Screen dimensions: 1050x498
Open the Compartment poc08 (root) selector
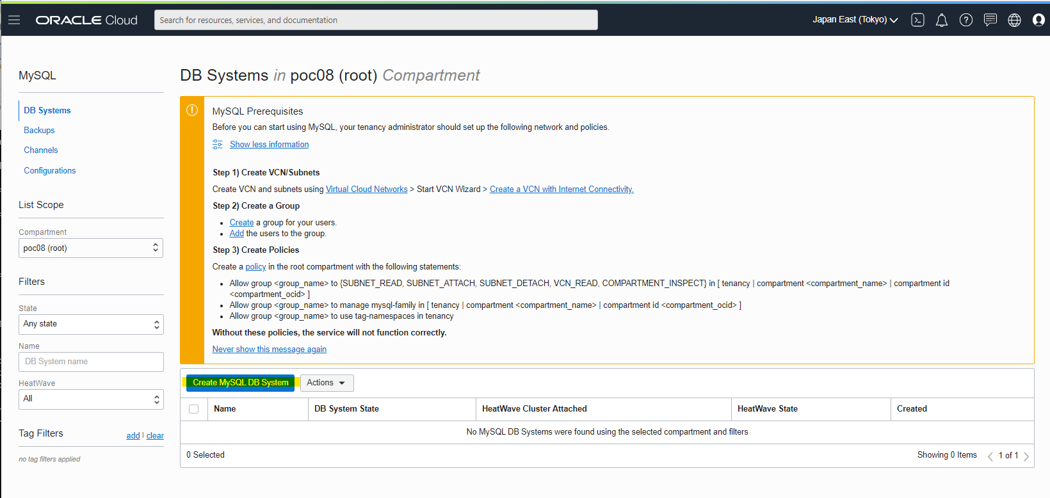pos(91,248)
